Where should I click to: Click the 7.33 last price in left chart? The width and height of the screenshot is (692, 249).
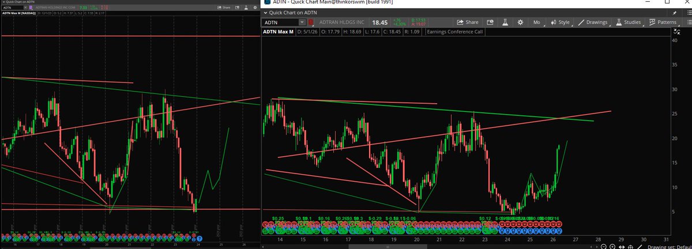83,7
